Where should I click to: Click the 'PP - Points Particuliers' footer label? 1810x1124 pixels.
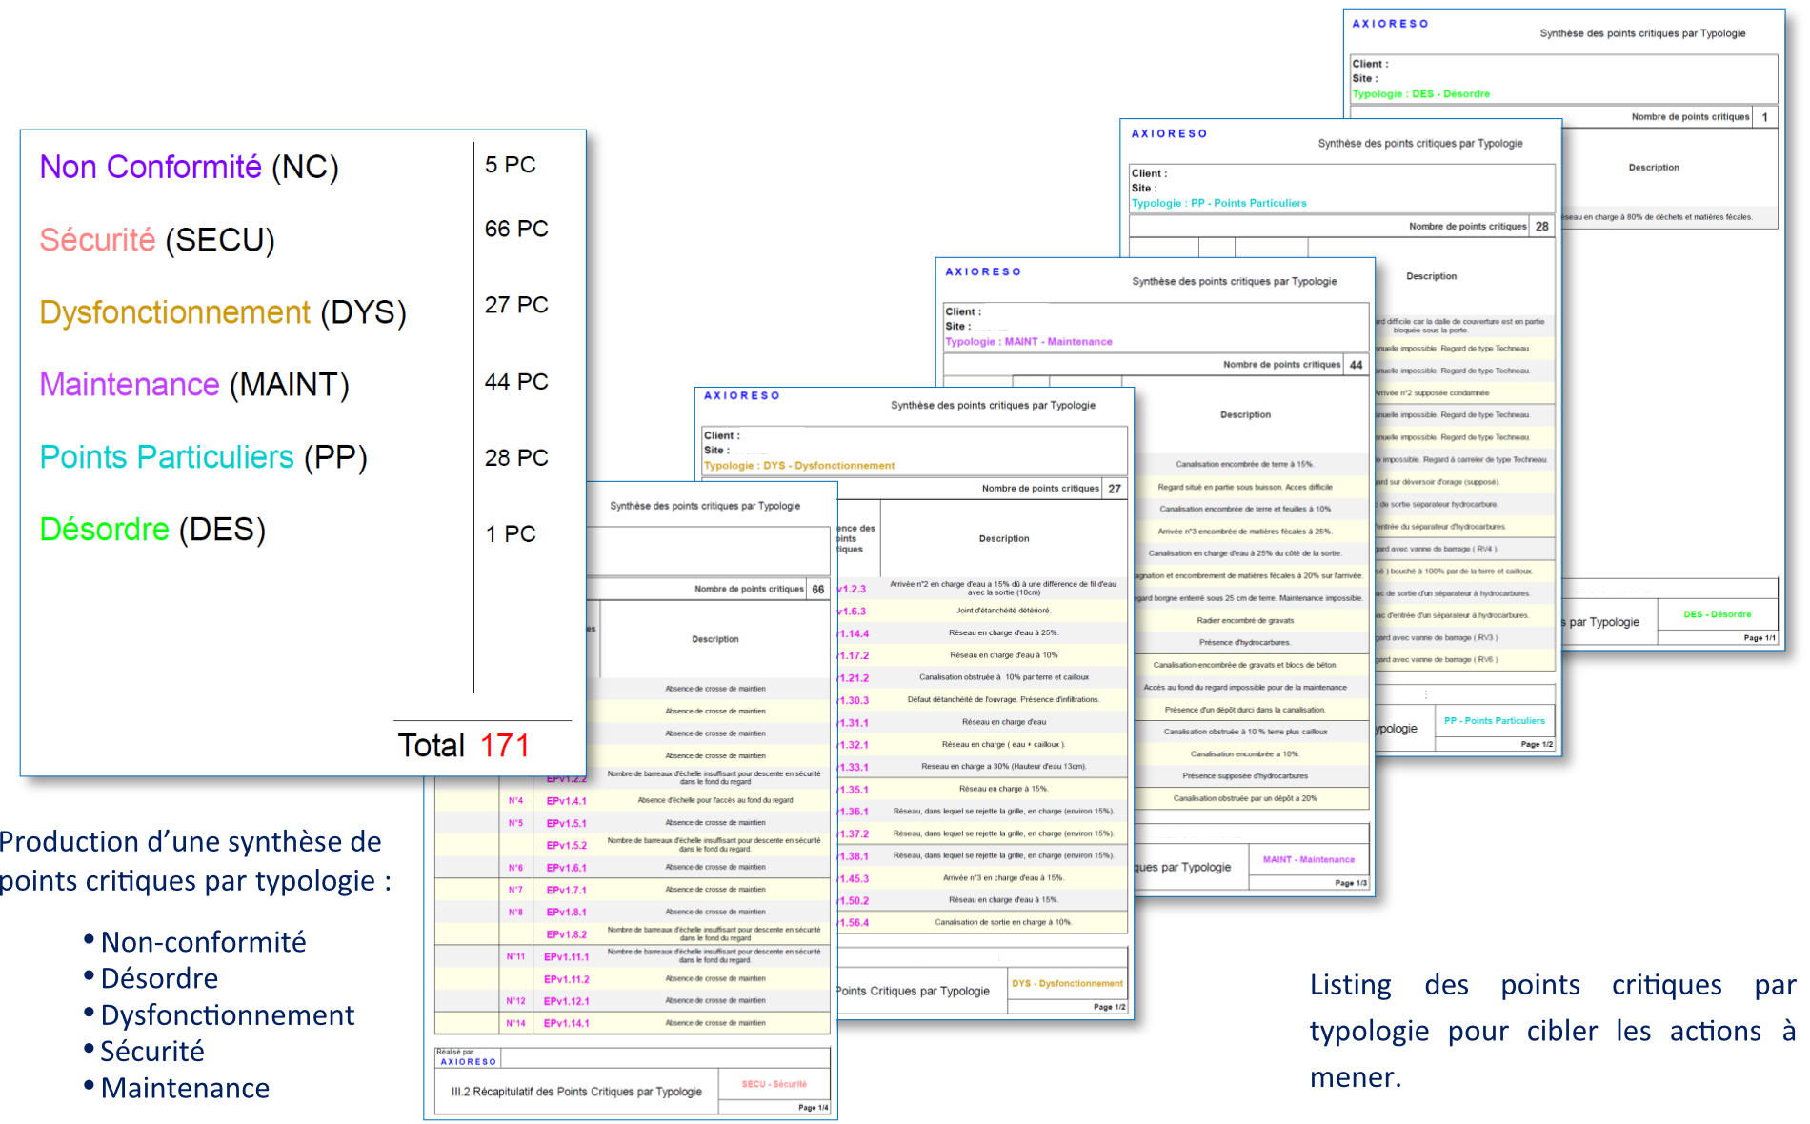pos(1495,721)
